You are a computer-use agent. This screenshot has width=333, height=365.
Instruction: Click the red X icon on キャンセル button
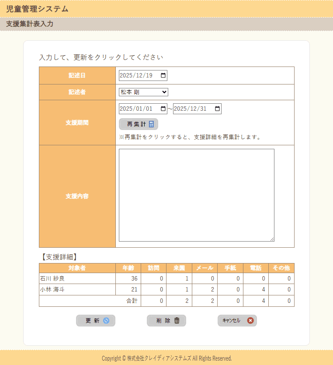coord(250,321)
